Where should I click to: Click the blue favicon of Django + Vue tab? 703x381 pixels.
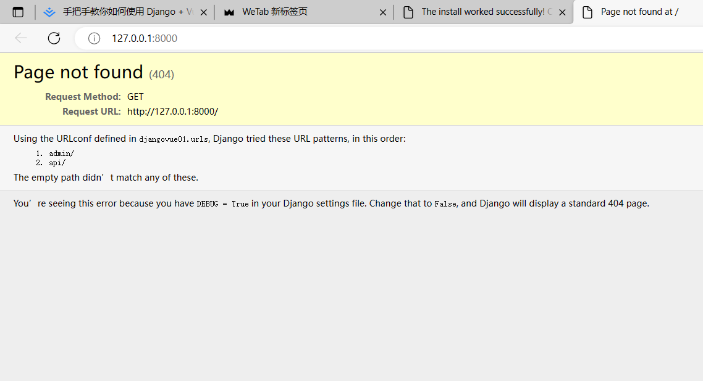(x=49, y=12)
